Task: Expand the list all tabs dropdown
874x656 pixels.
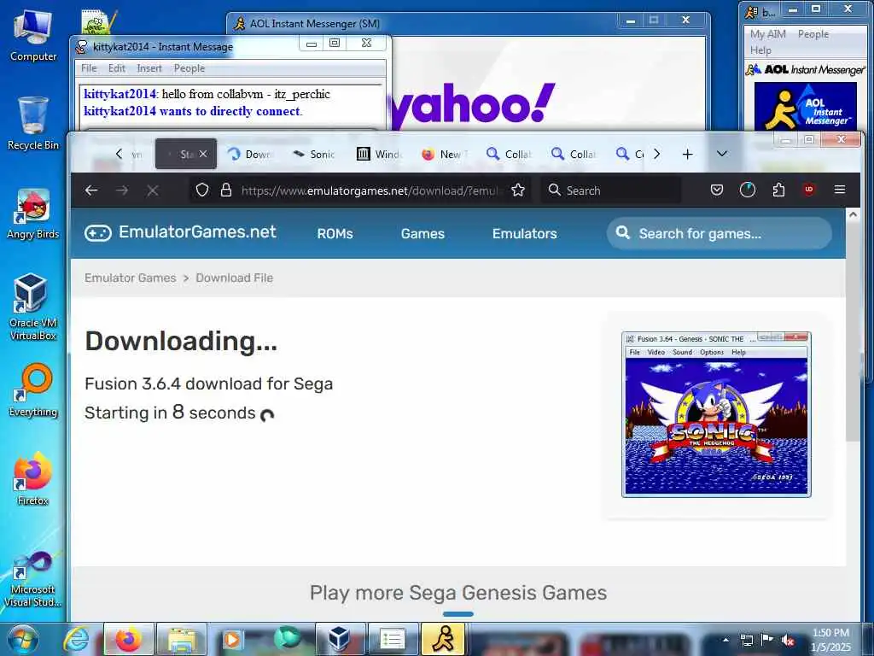Action: tap(722, 154)
